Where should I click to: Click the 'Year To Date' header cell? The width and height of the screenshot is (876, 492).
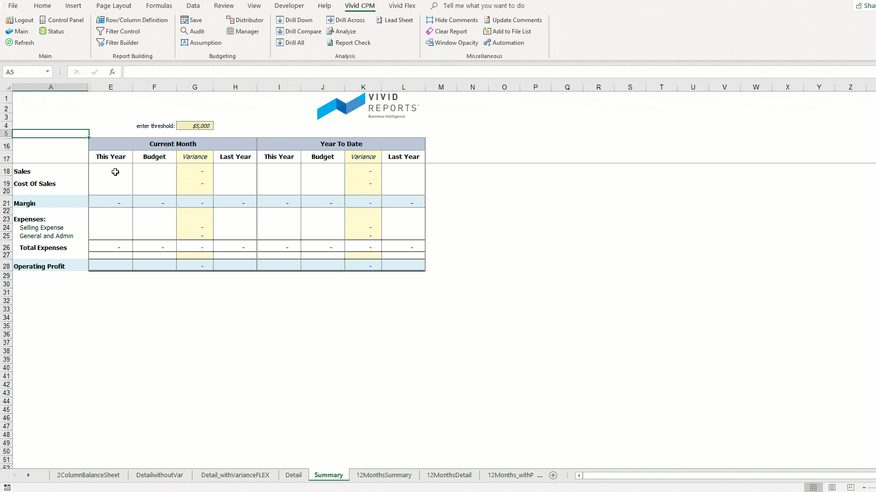coord(341,144)
